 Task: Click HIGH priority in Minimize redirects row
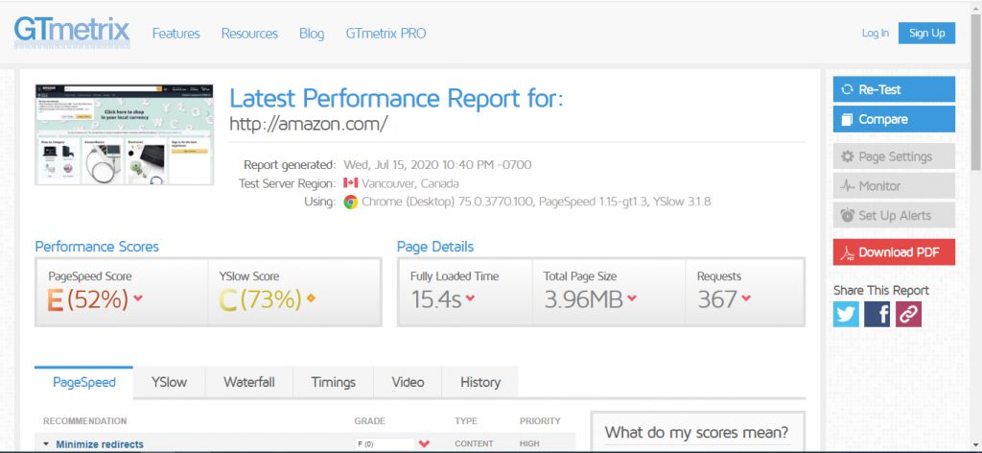[529, 444]
